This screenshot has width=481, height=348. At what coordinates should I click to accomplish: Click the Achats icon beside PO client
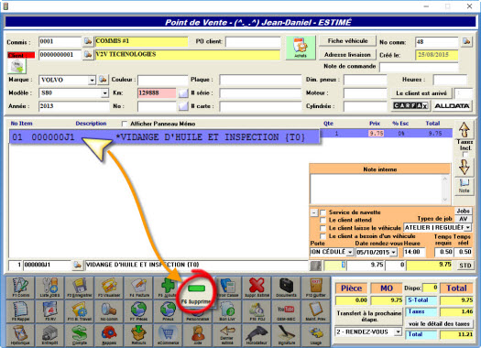tap(301, 48)
